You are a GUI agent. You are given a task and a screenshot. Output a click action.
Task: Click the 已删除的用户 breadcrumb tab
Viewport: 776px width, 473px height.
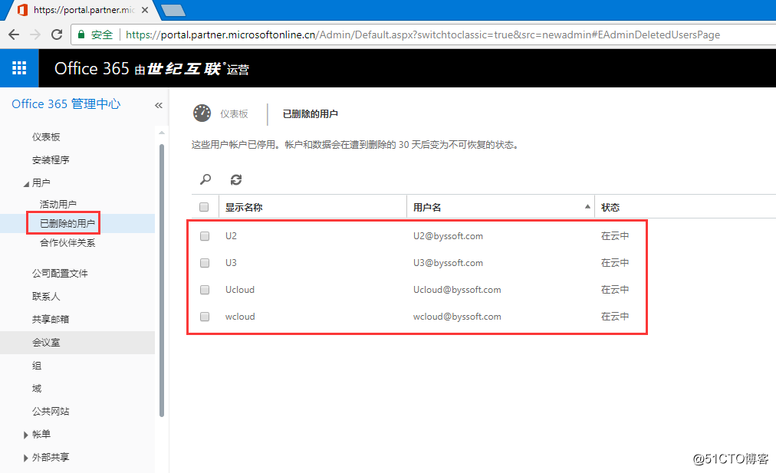pos(311,113)
